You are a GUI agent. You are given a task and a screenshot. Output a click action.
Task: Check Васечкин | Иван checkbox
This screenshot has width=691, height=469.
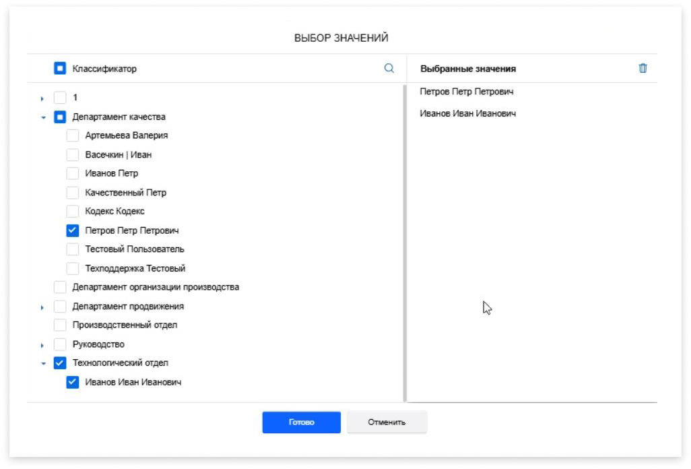pyautogui.click(x=73, y=155)
